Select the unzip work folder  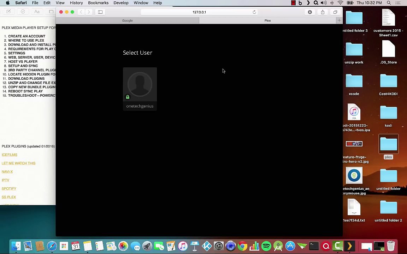354,49
